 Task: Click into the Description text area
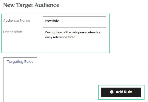(x=74, y=39)
